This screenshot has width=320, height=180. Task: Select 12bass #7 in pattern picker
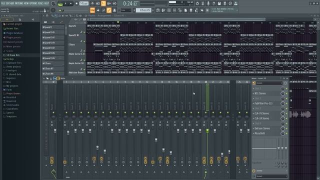pyautogui.click(x=53, y=68)
